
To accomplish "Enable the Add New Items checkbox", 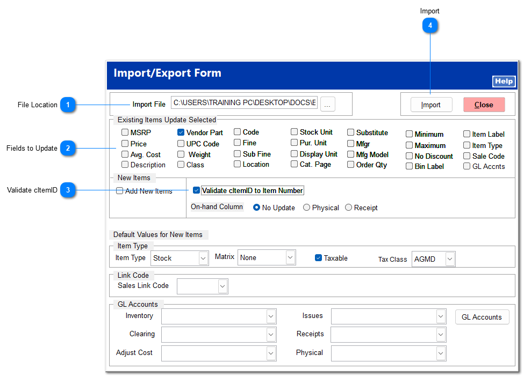I will click(120, 191).
